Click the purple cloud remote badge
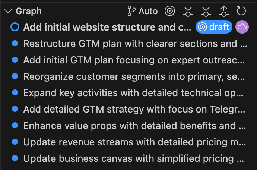This screenshot has width=257, height=170. pyautogui.click(x=242, y=27)
